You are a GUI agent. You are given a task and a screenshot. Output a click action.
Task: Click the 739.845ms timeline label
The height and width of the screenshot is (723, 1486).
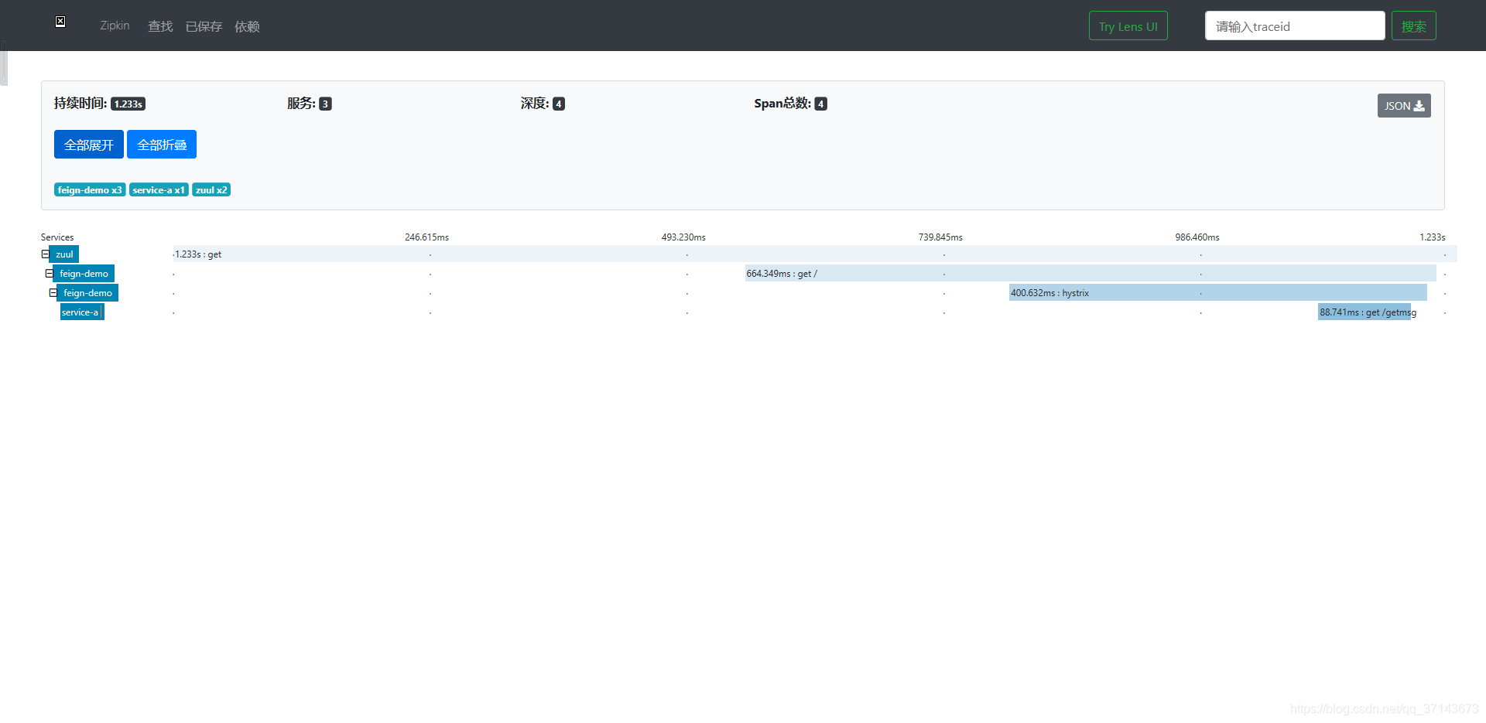pyautogui.click(x=940, y=237)
